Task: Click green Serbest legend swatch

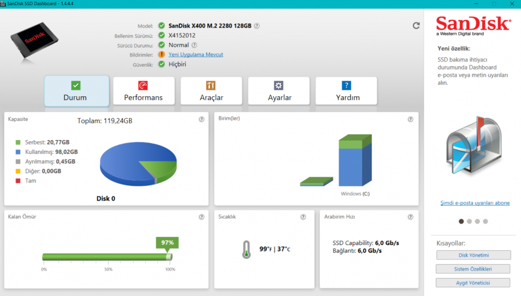Action: (18, 142)
